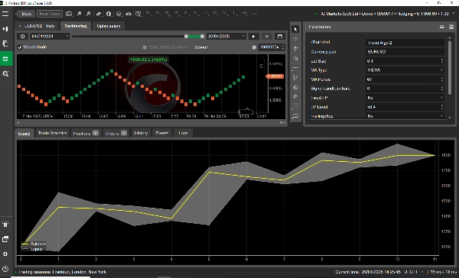Viewport: 459px width, 278px height.
Task: Click the detach window icon in sidebar
Action: pyautogui.click(x=5, y=239)
